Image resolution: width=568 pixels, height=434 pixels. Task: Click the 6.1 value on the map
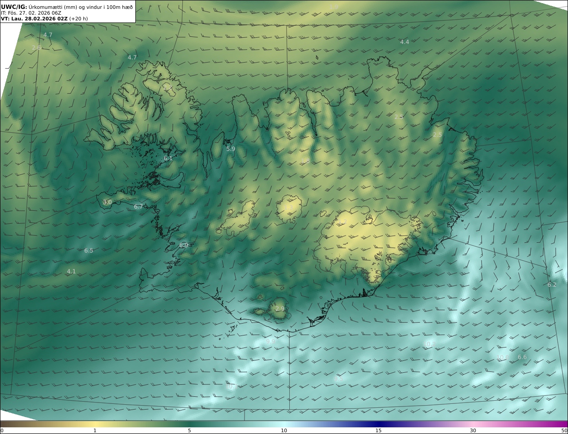pyautogui.click(x=168, y=158)
